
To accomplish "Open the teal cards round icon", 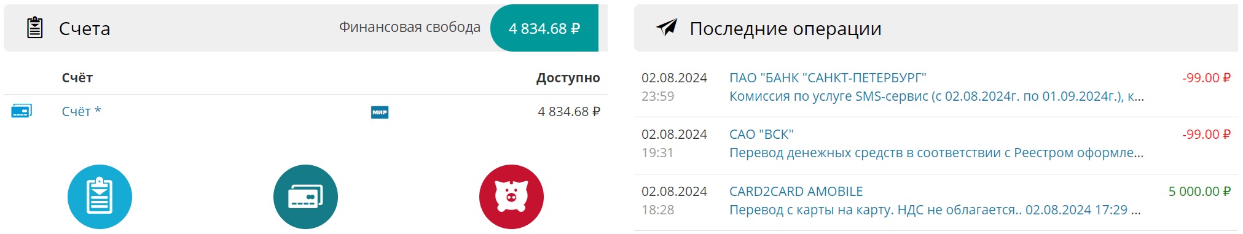I will click(x=305, y=197).
